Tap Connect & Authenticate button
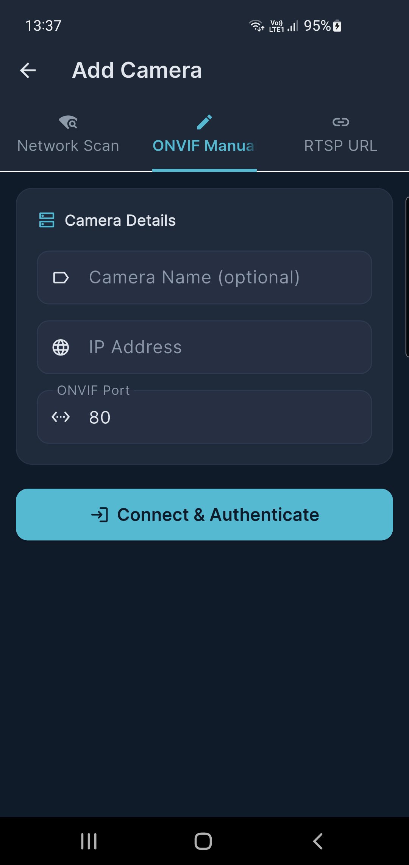409x865 pixels. pyautogui.click(x=204, y=514)
